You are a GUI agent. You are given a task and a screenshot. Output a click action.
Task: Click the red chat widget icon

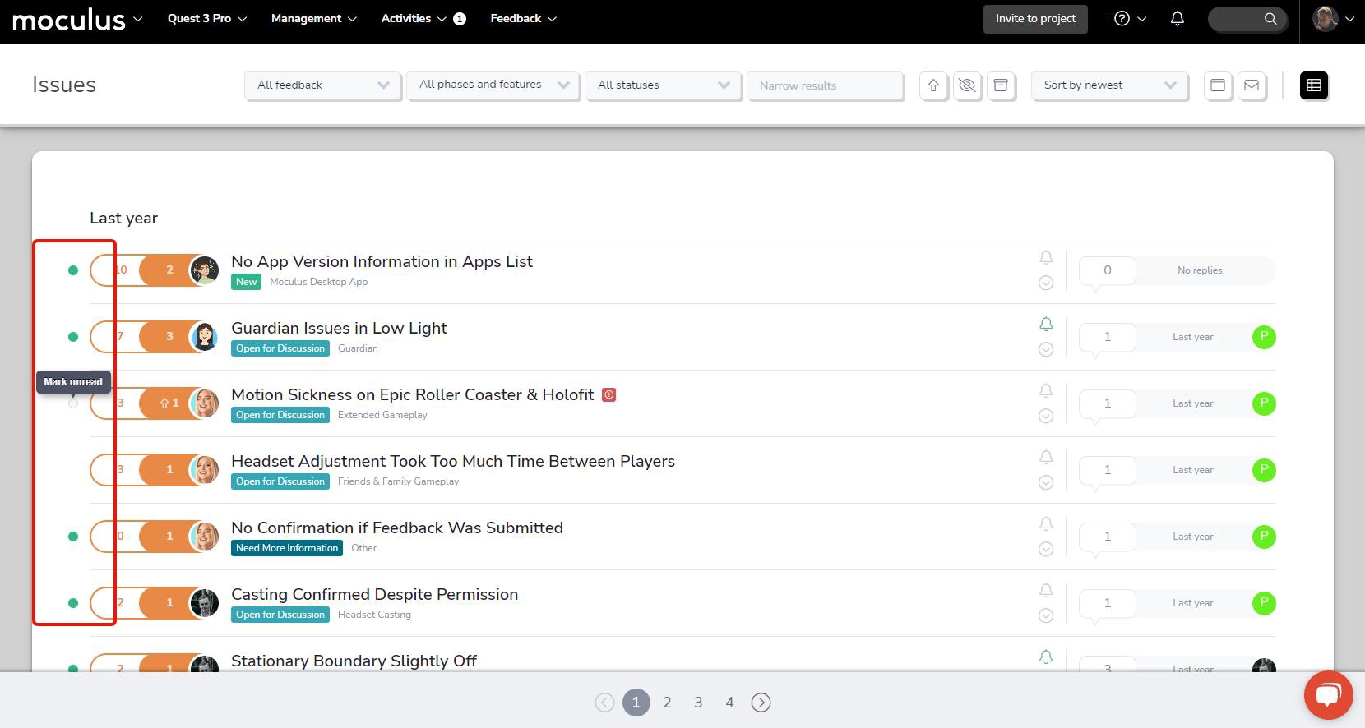1328,695
